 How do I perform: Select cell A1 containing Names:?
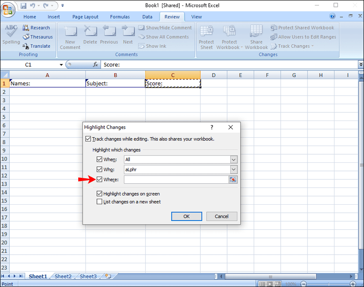[47, 83]
